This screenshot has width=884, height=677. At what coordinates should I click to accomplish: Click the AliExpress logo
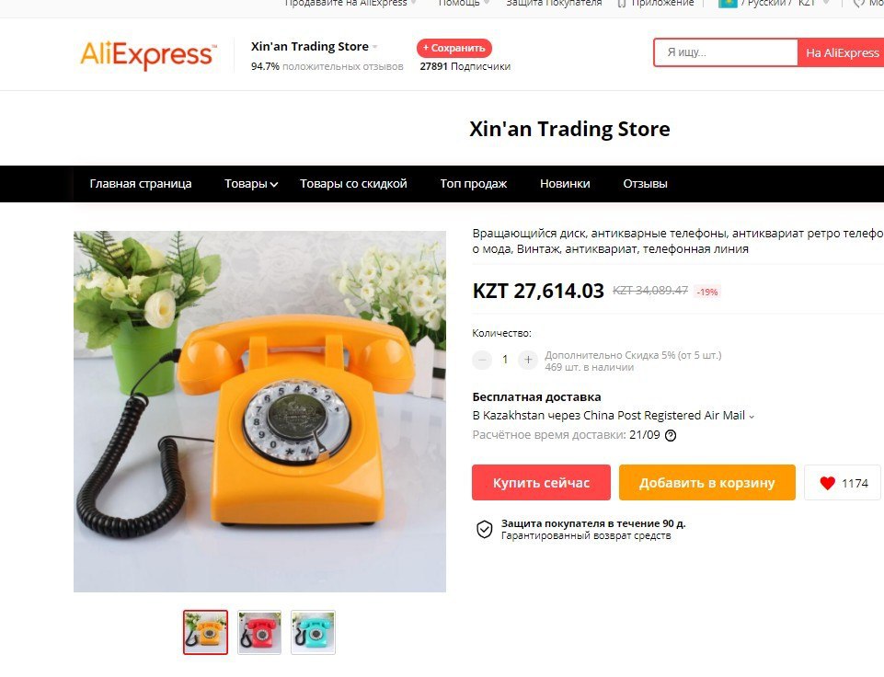[148, 55]
